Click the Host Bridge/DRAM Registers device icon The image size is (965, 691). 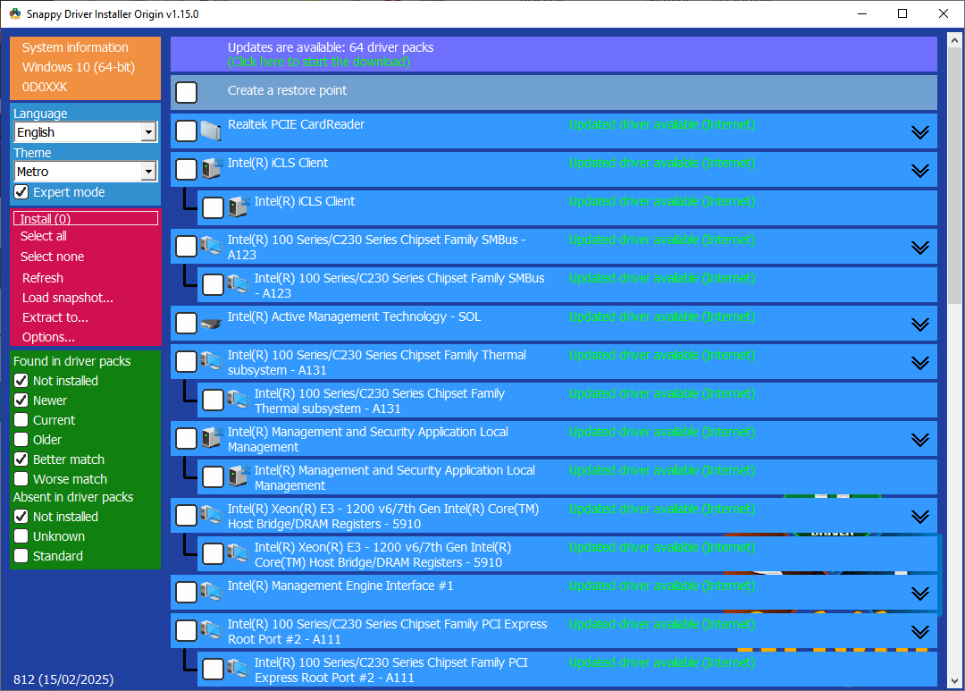click(212, 515)
